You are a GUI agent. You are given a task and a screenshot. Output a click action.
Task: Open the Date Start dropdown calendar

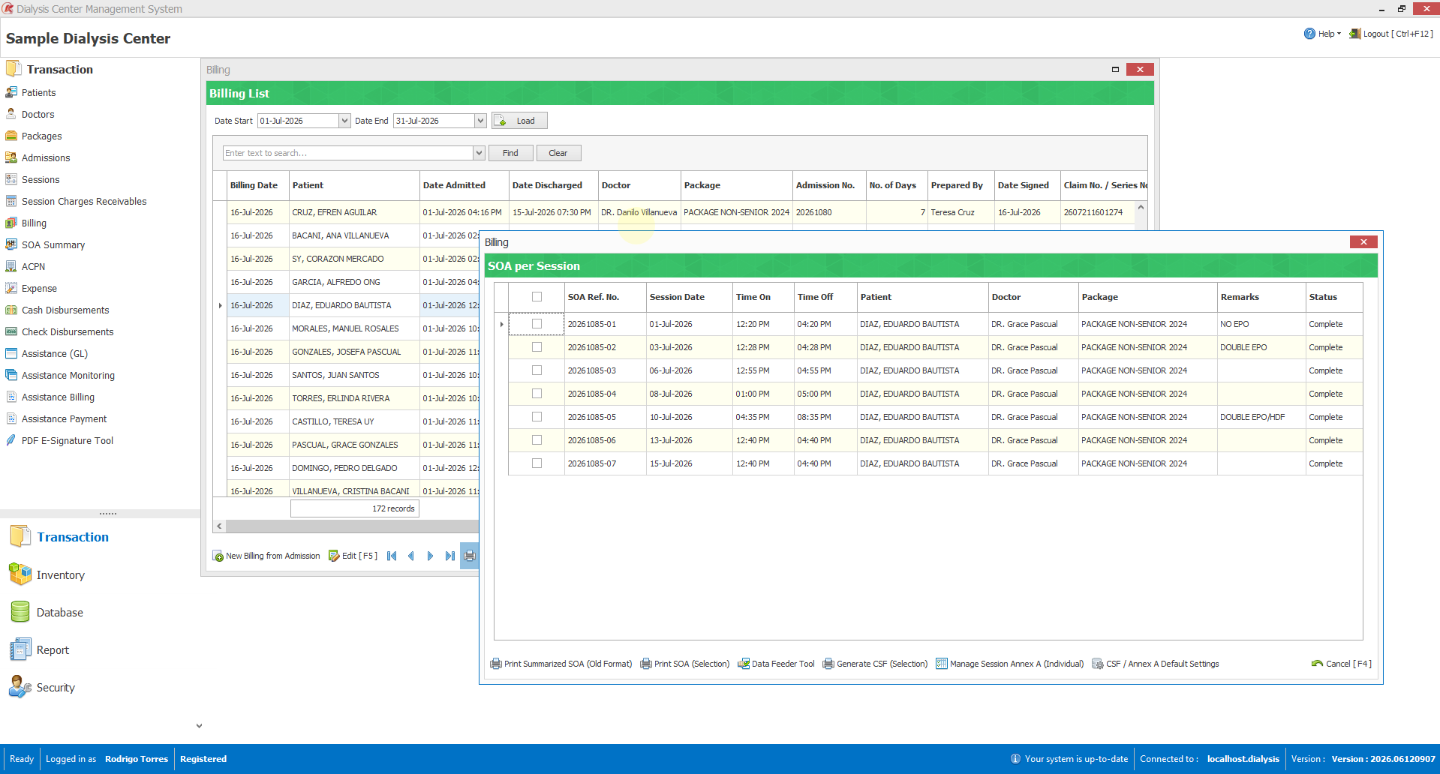(x=344, y=121)
